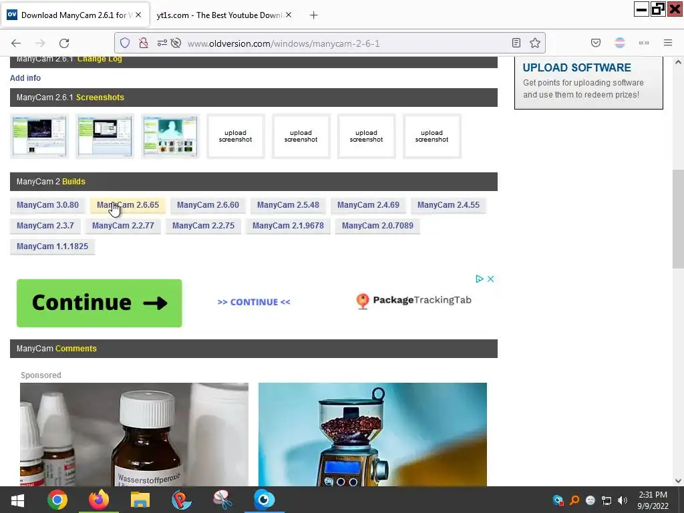Click the AdChoices triangle icon
This screenshot has height=513, width=684.
click(x=480, y=279)
